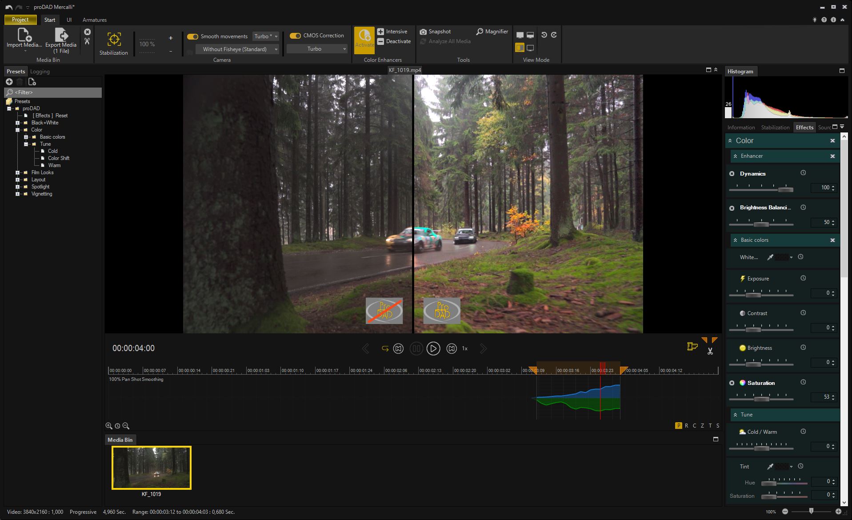This screenshot has height=520, width=852.
Task: Take a Snapshot of the frame
Action: [x=435, y=32]
